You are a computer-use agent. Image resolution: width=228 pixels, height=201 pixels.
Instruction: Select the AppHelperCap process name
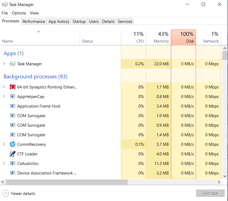[31, 96]
